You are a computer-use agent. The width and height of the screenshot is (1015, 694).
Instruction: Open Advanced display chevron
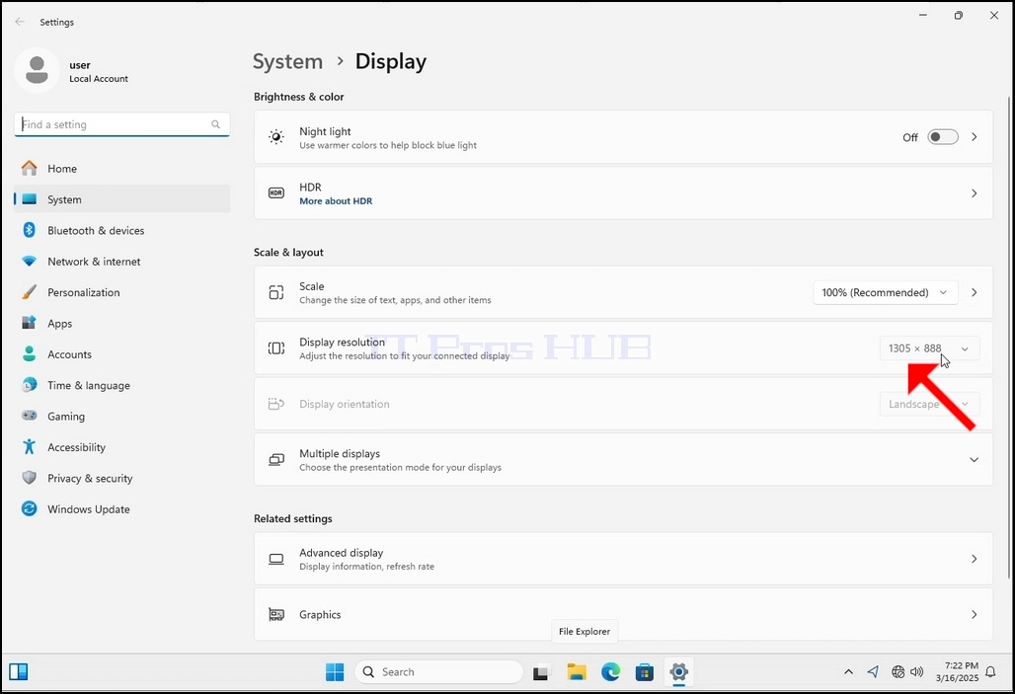[974, 559]
